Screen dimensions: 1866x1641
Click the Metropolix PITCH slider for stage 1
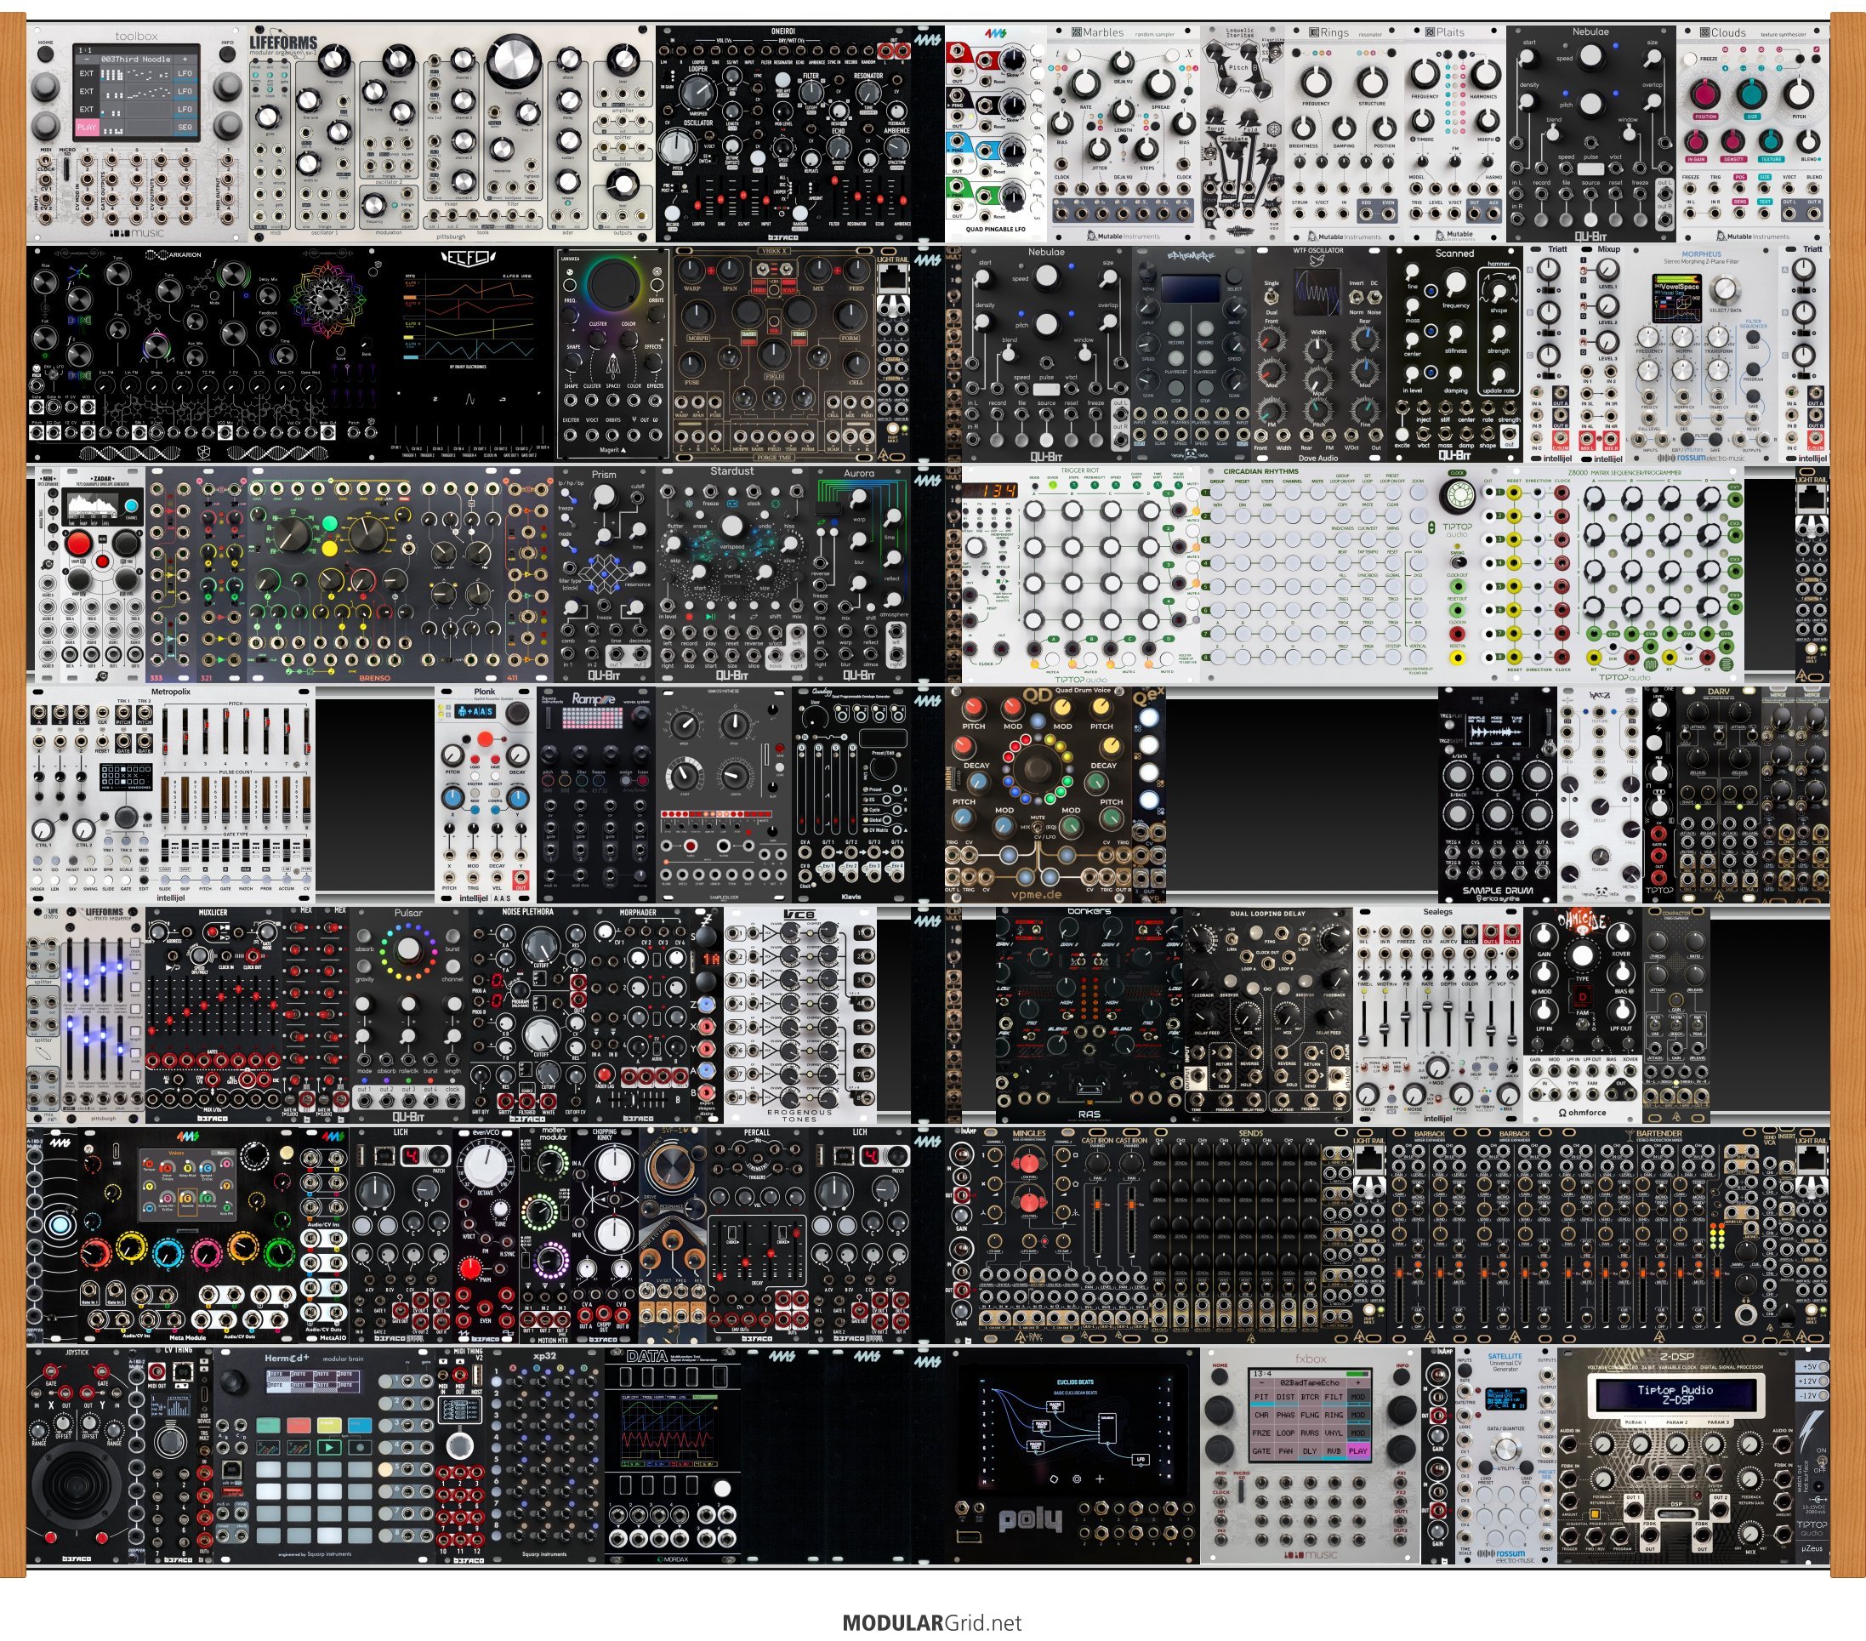(166, 732)
